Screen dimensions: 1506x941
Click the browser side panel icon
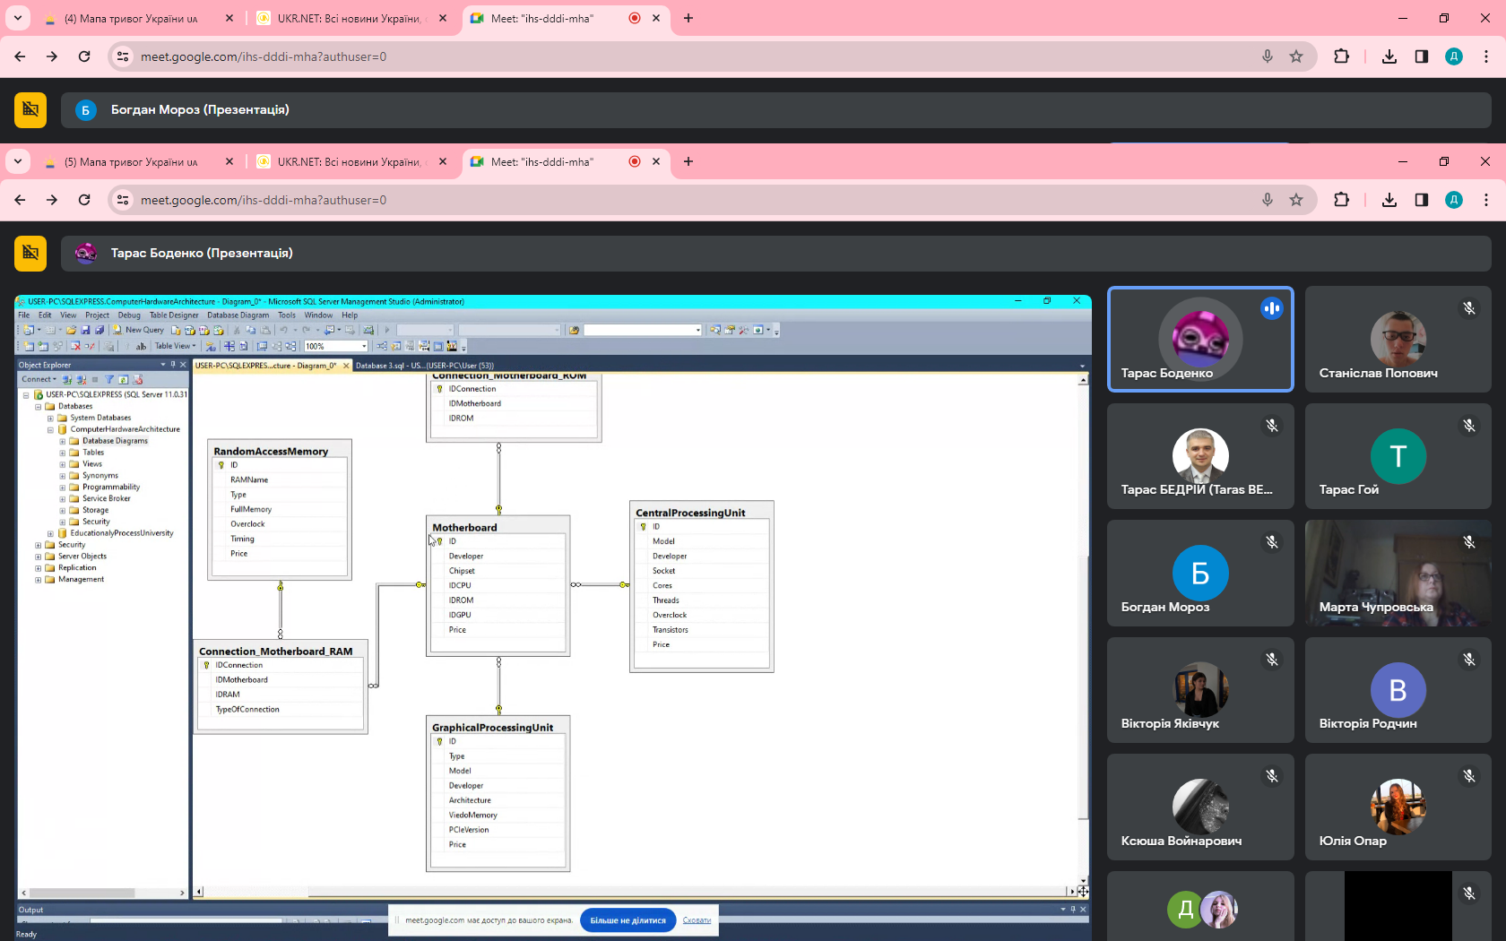[x=1421, y=56]
